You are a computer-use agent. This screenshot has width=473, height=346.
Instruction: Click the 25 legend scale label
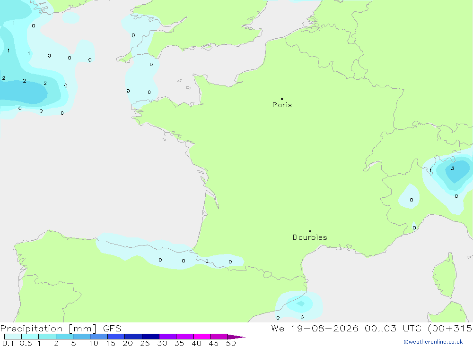145,343
